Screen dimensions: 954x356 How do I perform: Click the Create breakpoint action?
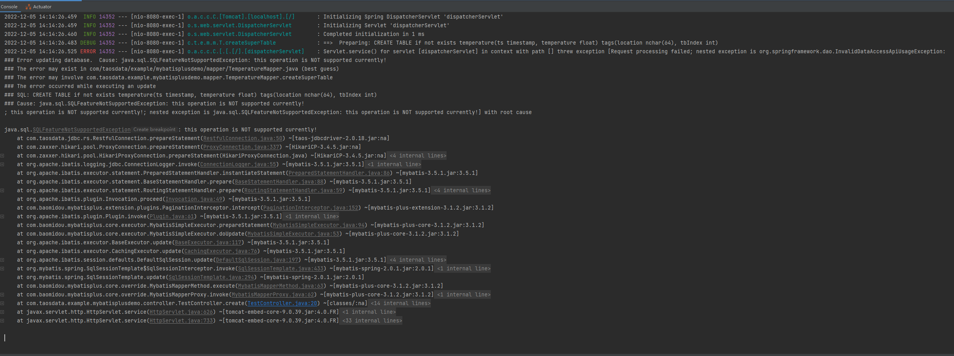[x=154, y=129]
